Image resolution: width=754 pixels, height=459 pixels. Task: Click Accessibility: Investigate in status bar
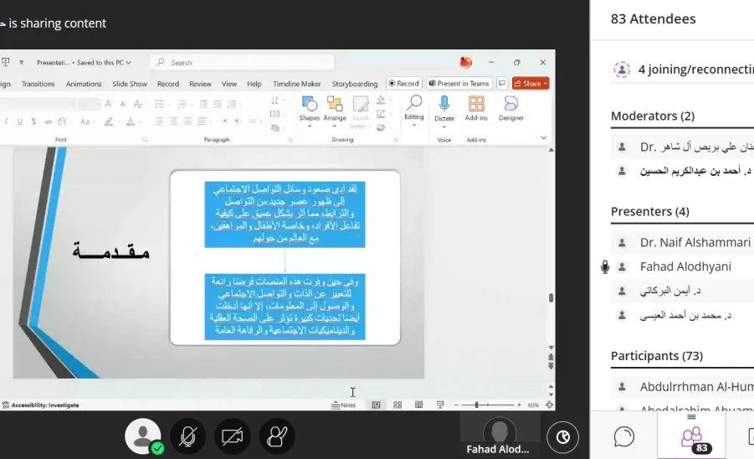point(41,405)
